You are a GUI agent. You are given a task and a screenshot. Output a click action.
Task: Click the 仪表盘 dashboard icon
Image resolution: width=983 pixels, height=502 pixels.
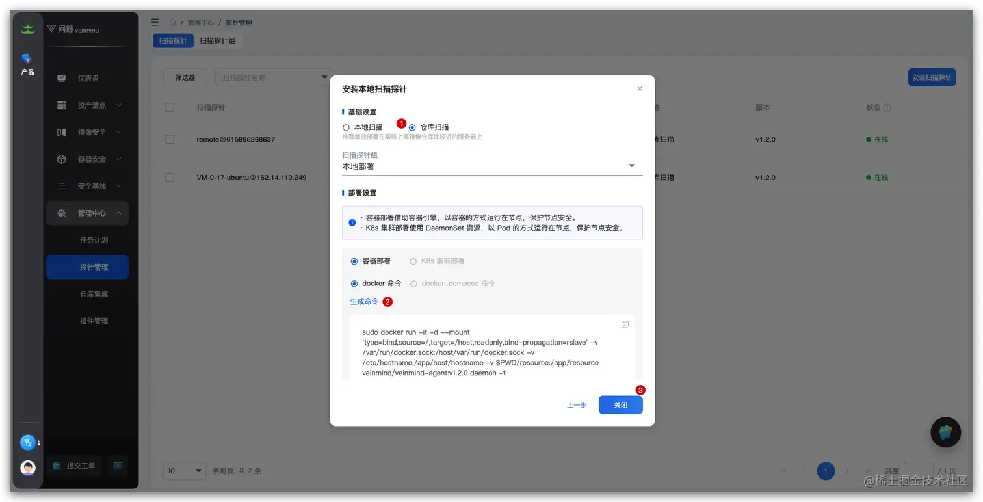pos(62,78)
